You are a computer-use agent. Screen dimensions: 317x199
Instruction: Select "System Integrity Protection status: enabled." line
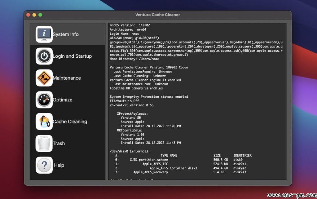click(150, 97)
